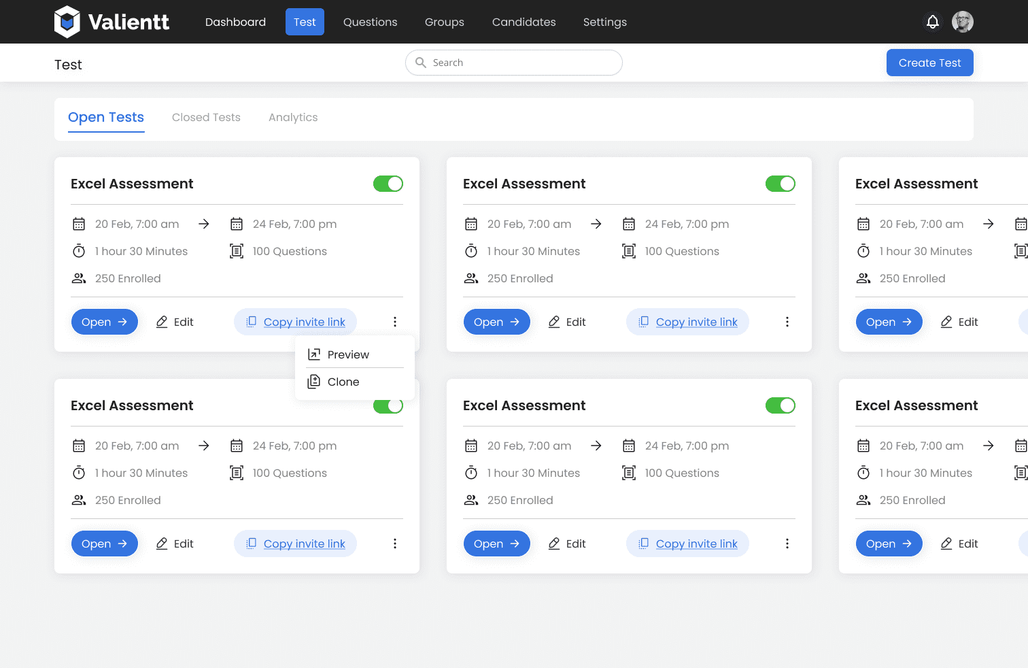The image size is (1028, 668).
Task: Toggle the bottom-middle Excel Assessment switch
Action: 781,405
